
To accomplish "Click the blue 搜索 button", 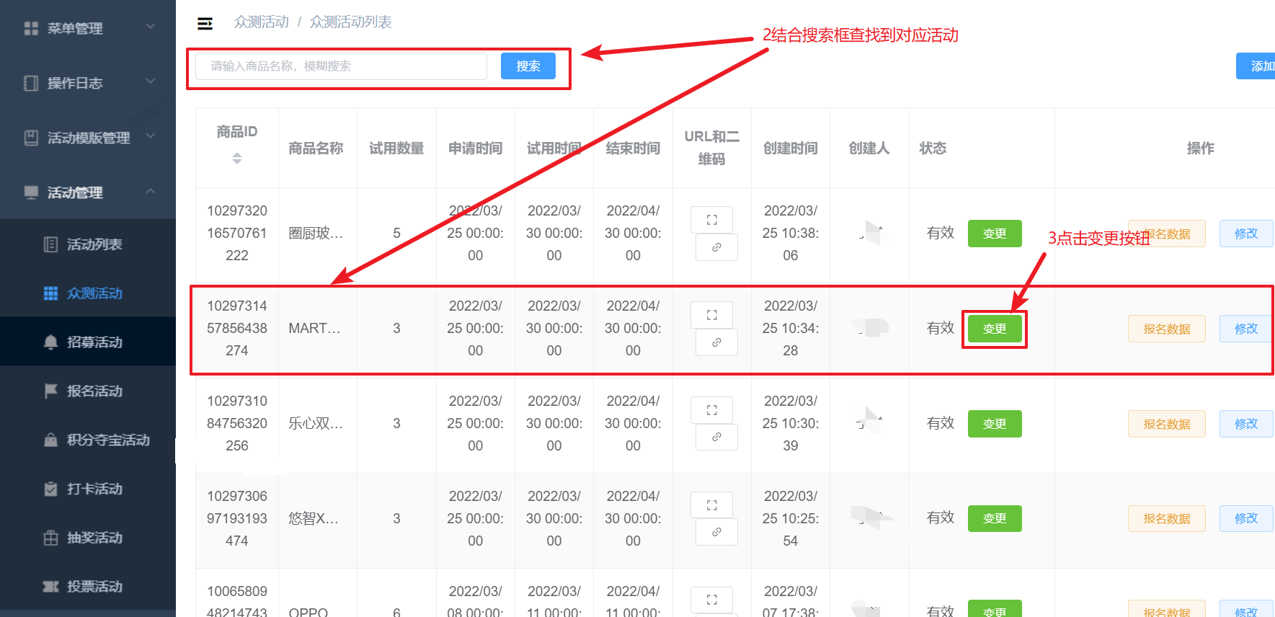I will click(528, 66).
